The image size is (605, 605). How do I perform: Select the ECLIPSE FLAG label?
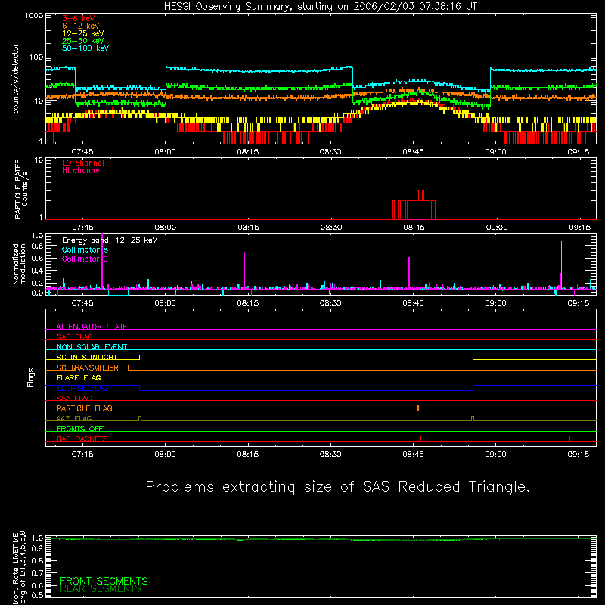(x=82, y=388)
